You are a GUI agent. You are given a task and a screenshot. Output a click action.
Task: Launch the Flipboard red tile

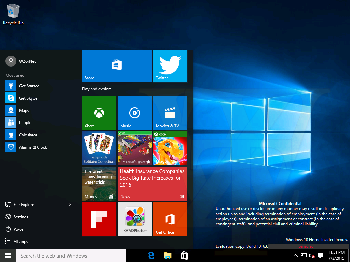pyautogui.click(x=99, y=219)
